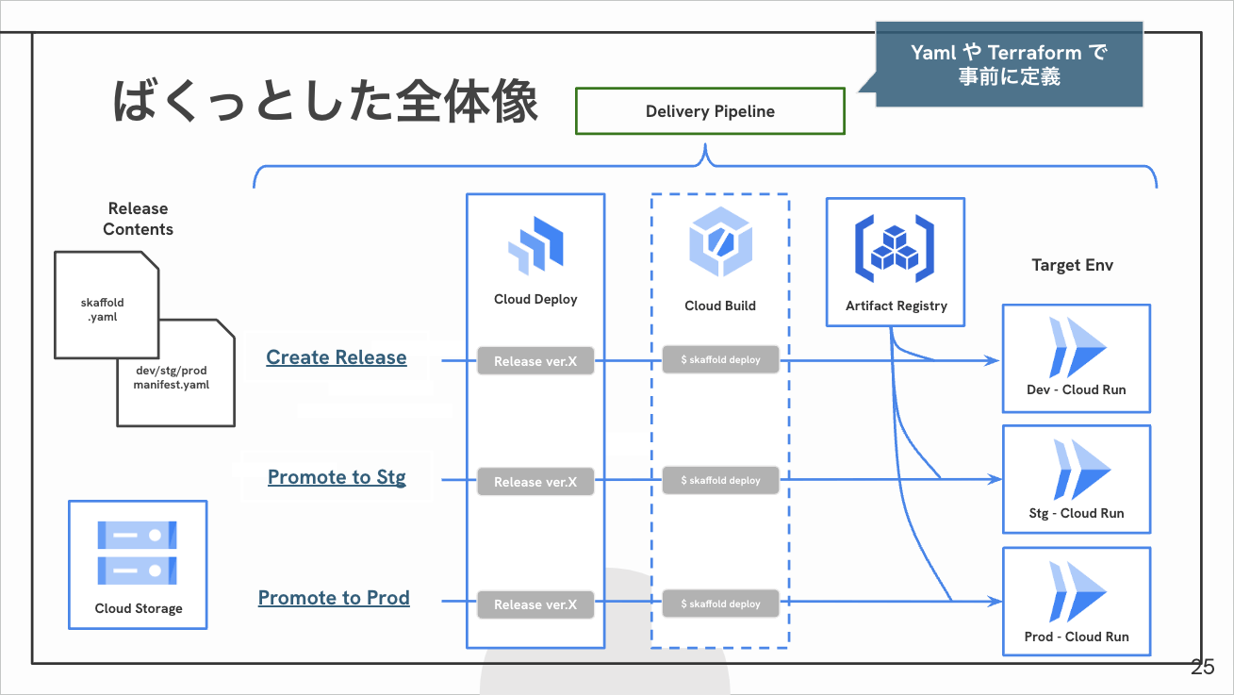Click the Cloud Storage label
Image resolution: width=1234 pixels, height=695 pixels.
(139, 608)
